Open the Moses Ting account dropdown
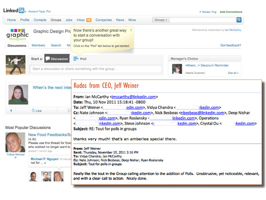 click(x=208, y=12)
